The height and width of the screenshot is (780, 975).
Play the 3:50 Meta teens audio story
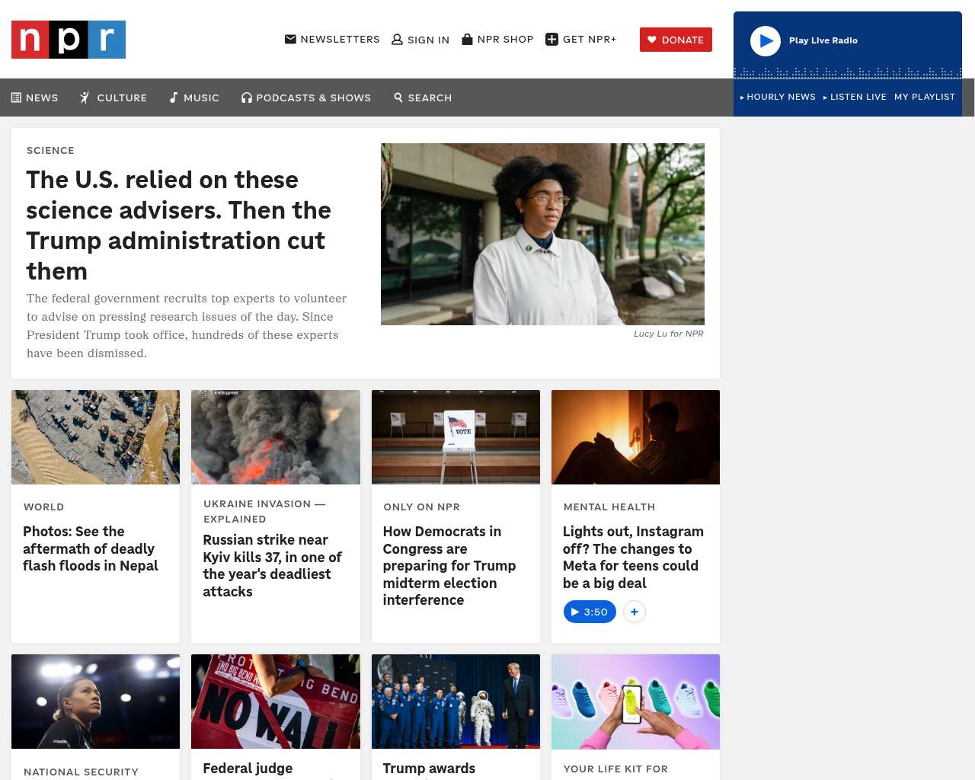coord(590,612)
